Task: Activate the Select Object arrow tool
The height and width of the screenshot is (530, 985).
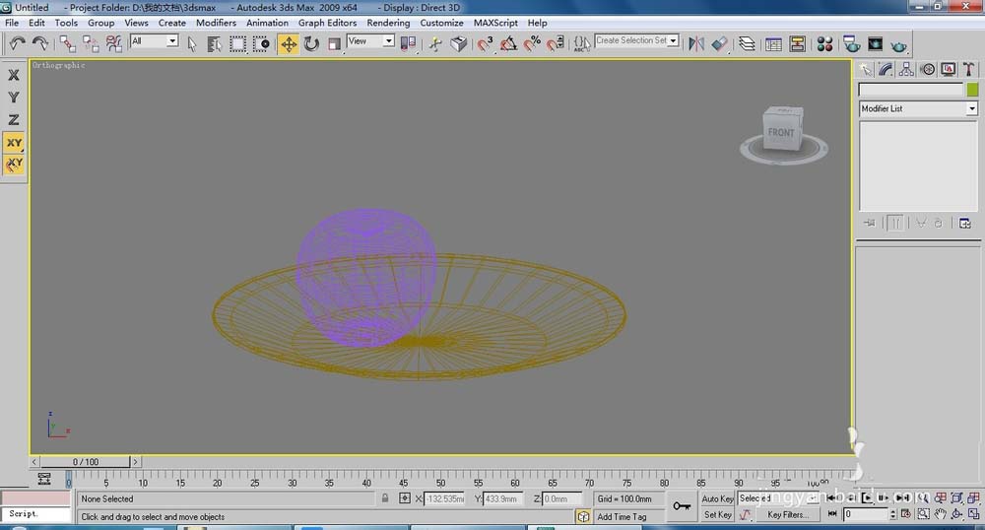Action: [192, 43]
